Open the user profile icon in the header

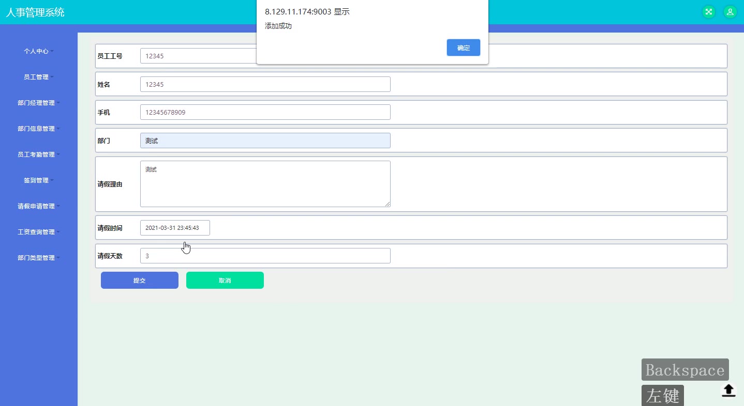[730, 12]
